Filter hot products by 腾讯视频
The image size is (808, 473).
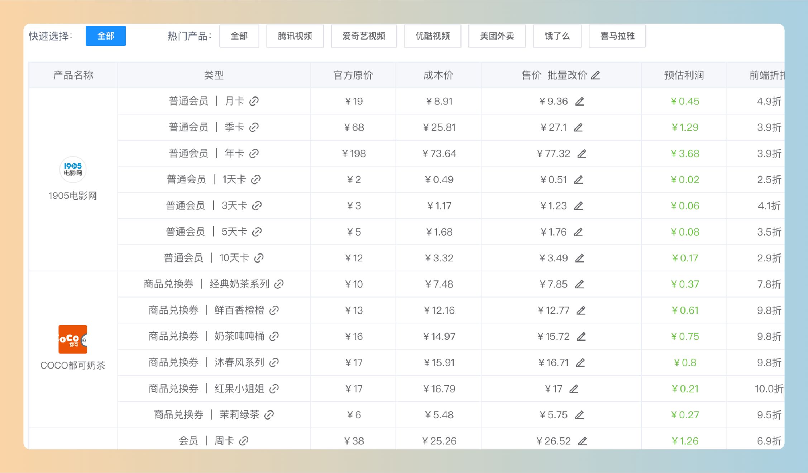click(x=295, y=36)
